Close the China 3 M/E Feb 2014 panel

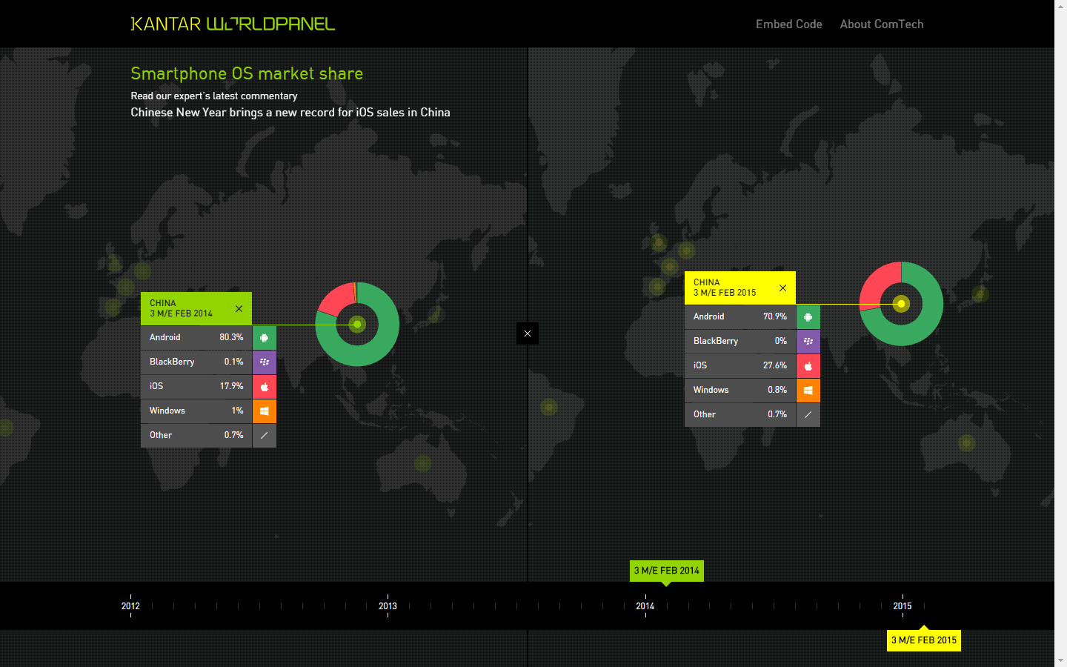point(239,308)
